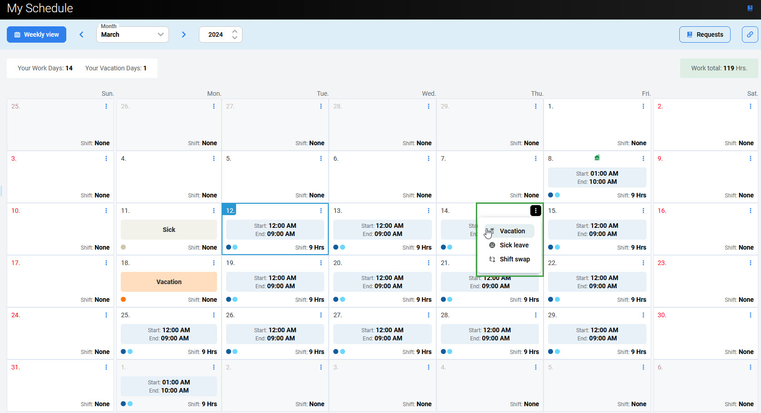Click the Sick entry on March 11
The width and height of the screenshot is (761, 413).
point(169,230)
